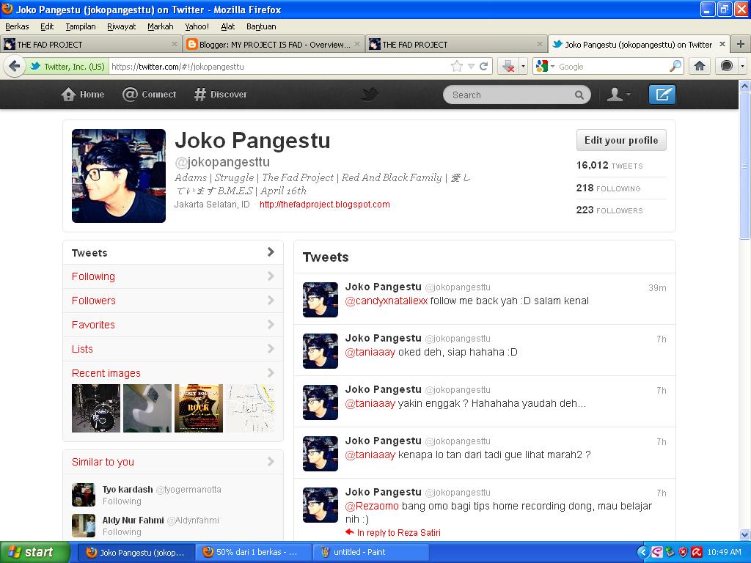The width and height of the screenshot is (751, 563).
Task: Click the Twitter bird logo in navbar
Action: coord(370,94)
